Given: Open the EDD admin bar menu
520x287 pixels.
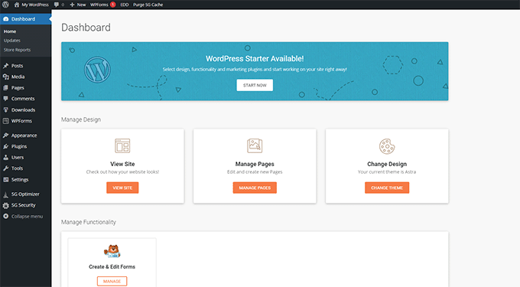Looking at the screenshot, I should (125, 5).
